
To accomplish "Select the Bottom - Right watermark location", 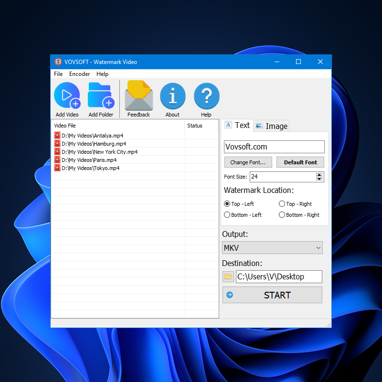I will coord(282,215).
